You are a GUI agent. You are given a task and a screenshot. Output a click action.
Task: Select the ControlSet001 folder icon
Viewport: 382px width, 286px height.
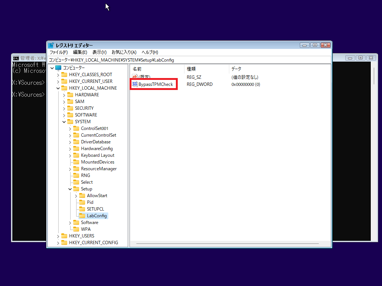click(76, 128)
